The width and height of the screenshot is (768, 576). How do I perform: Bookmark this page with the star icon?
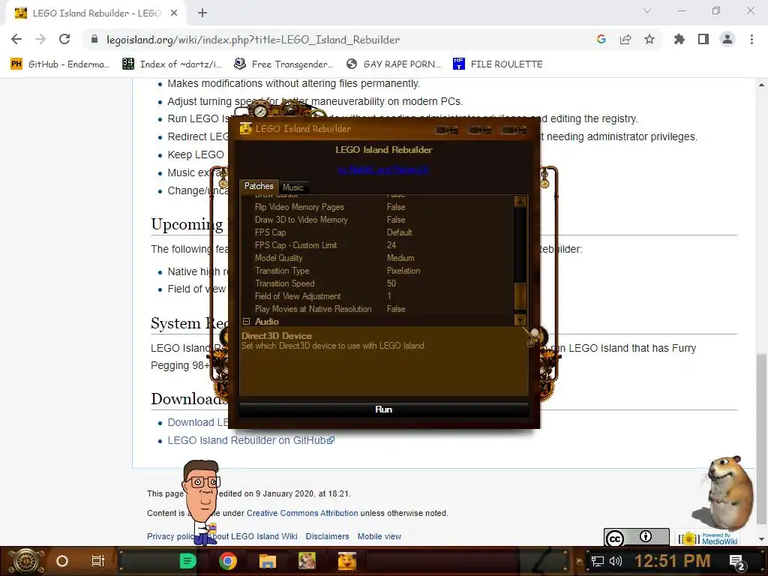point(649,39)
